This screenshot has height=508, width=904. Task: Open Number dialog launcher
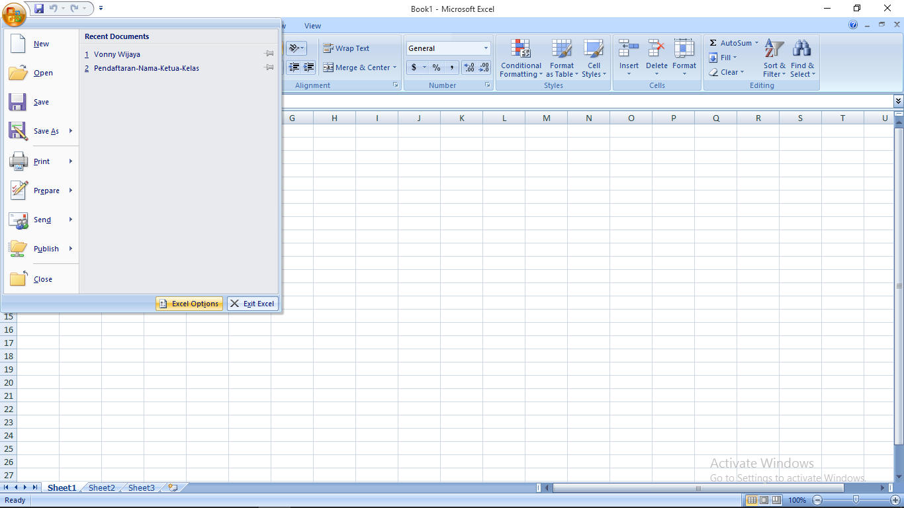click(x=488, y=85)
